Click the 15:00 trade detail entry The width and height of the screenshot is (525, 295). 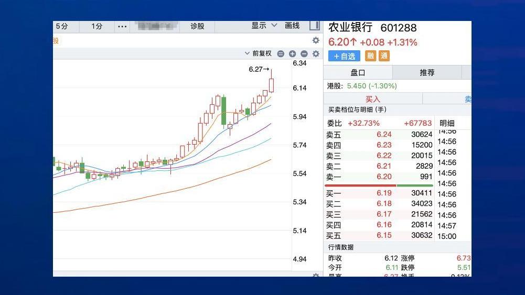(447, 236)
